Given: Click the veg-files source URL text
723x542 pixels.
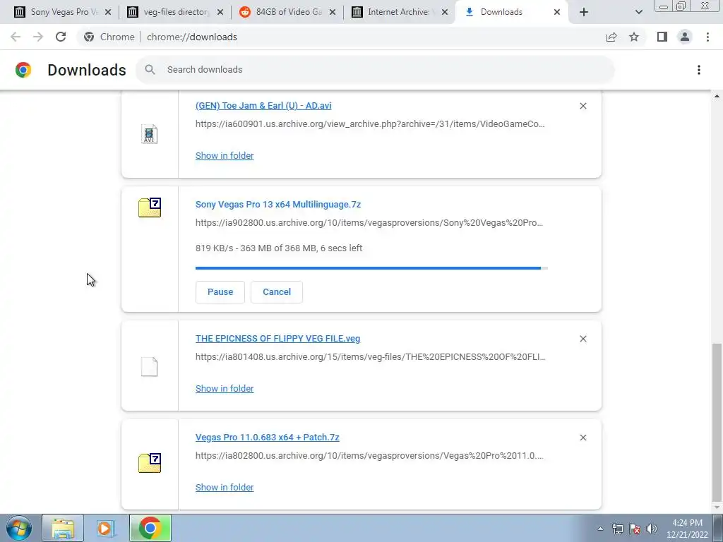Looking at the screenshot, I should tap(370, 356).
